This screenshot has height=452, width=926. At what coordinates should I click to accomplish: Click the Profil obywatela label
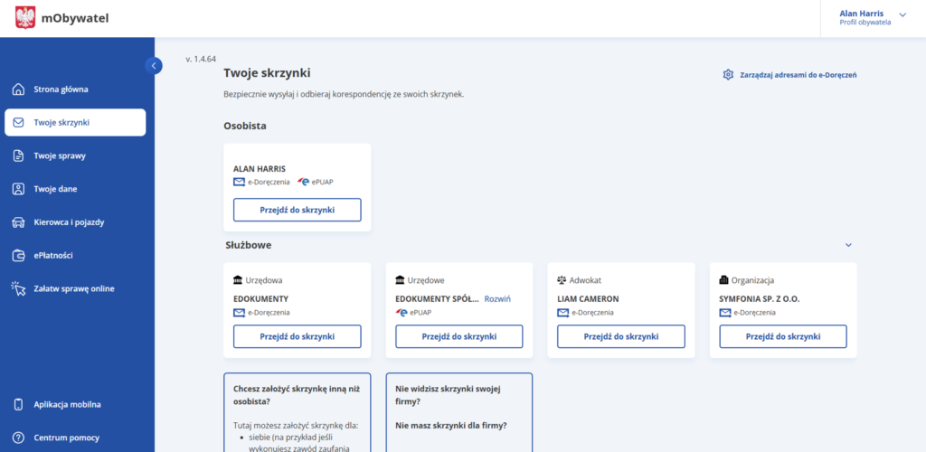(x=865, y=23)
